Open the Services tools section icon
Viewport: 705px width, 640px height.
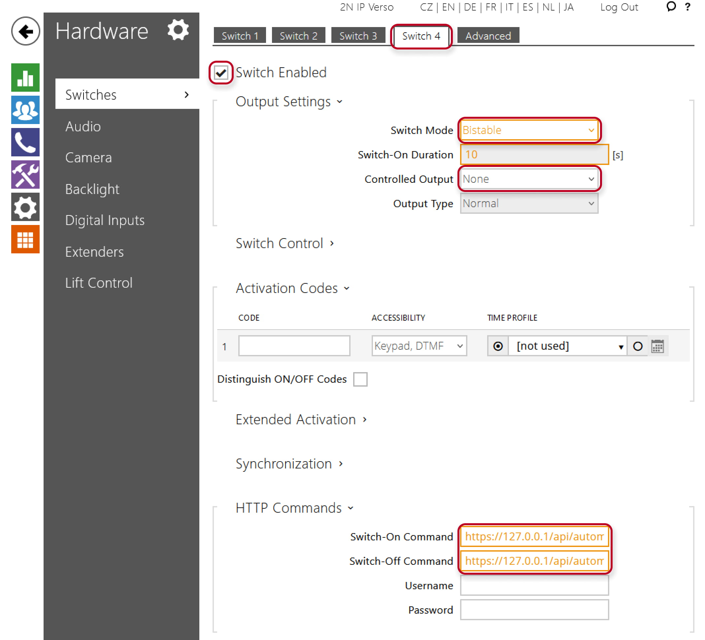(x=25, y=175)
